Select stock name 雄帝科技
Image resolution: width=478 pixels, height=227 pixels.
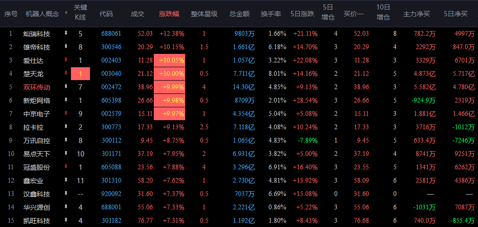37,47
